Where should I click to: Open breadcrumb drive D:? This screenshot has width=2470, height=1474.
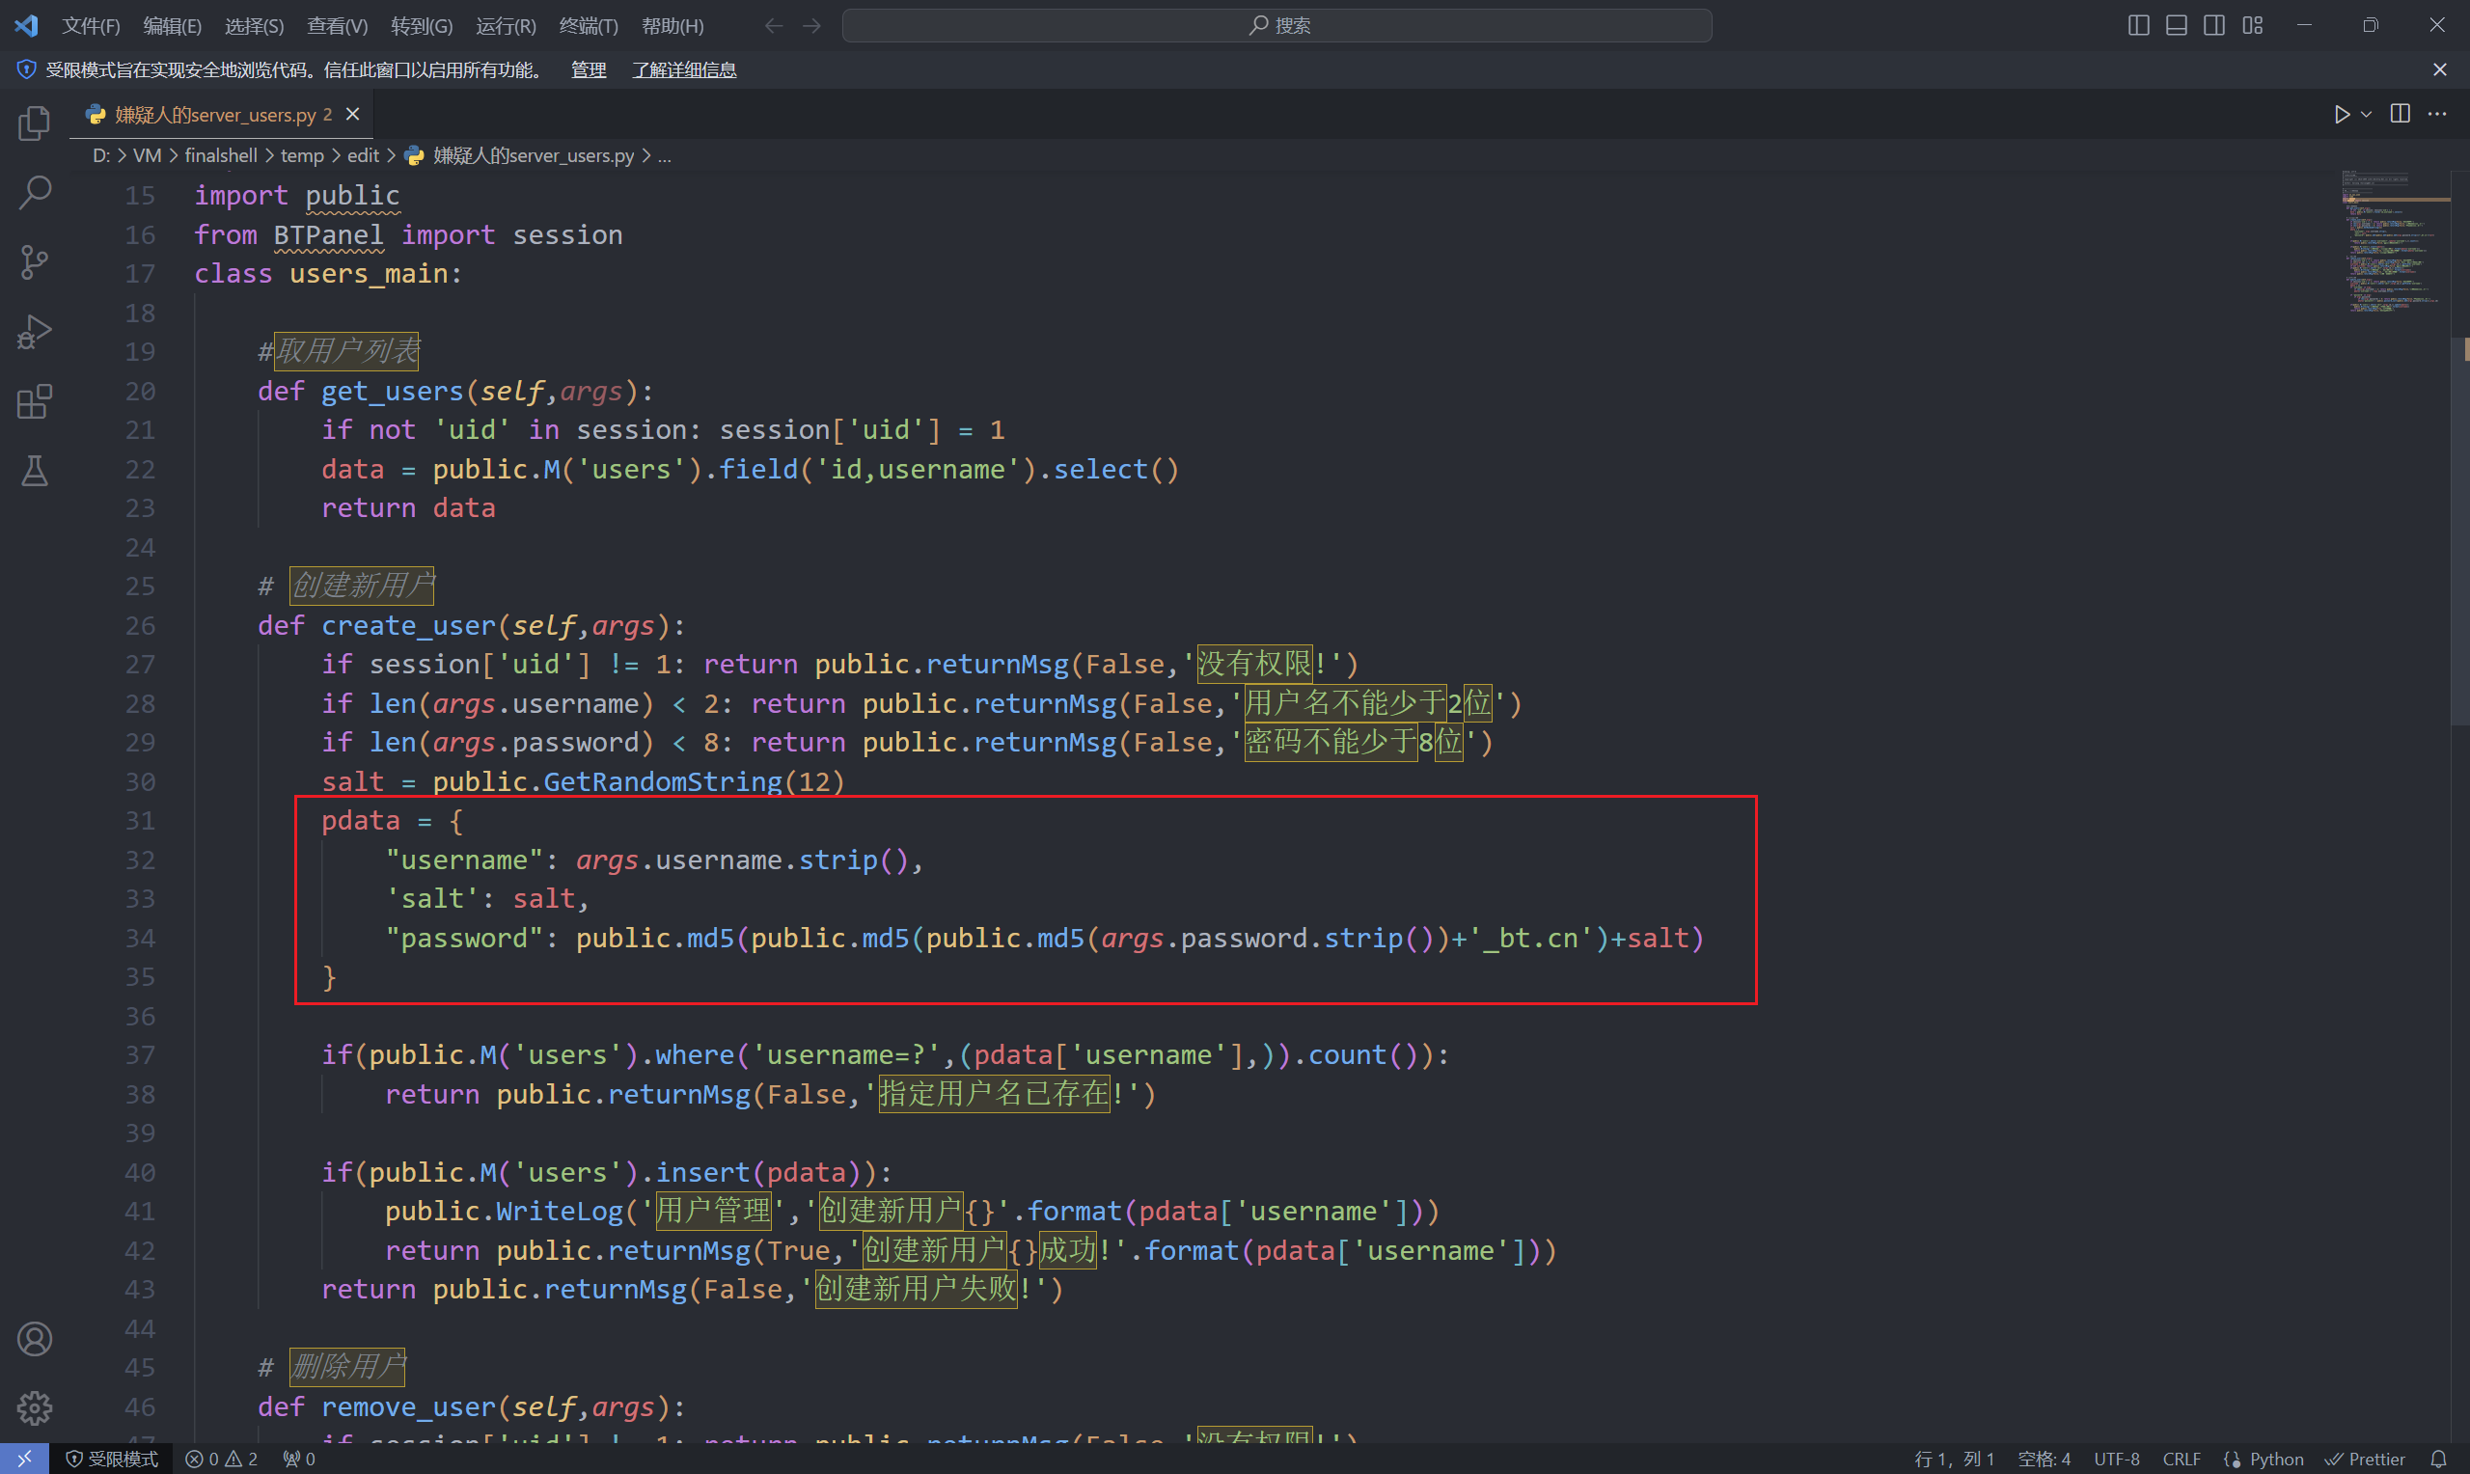pos(101,156)
